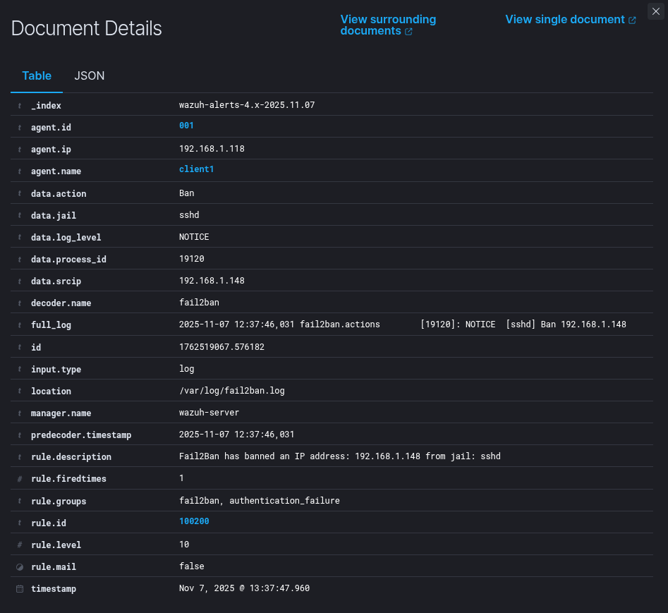Open agent ID 001 link
This screenshot has height=613, width=668.
pyautogui.click(x=186, y=126)
